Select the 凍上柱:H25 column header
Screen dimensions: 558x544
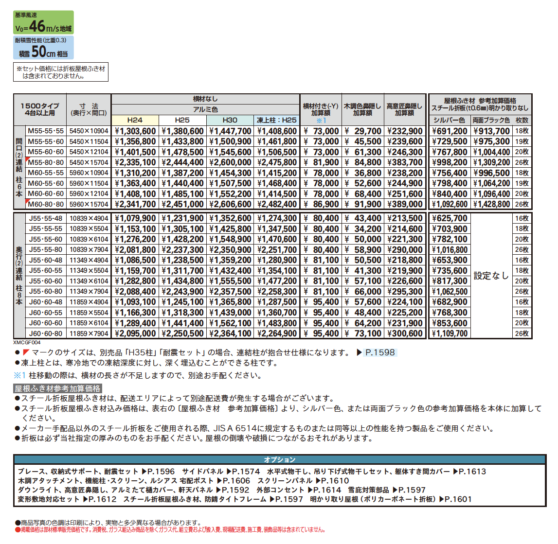(276, 120)
